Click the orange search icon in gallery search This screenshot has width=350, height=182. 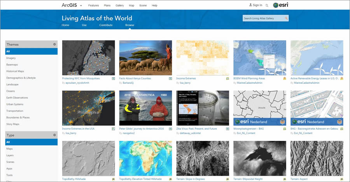pos(286,18)
